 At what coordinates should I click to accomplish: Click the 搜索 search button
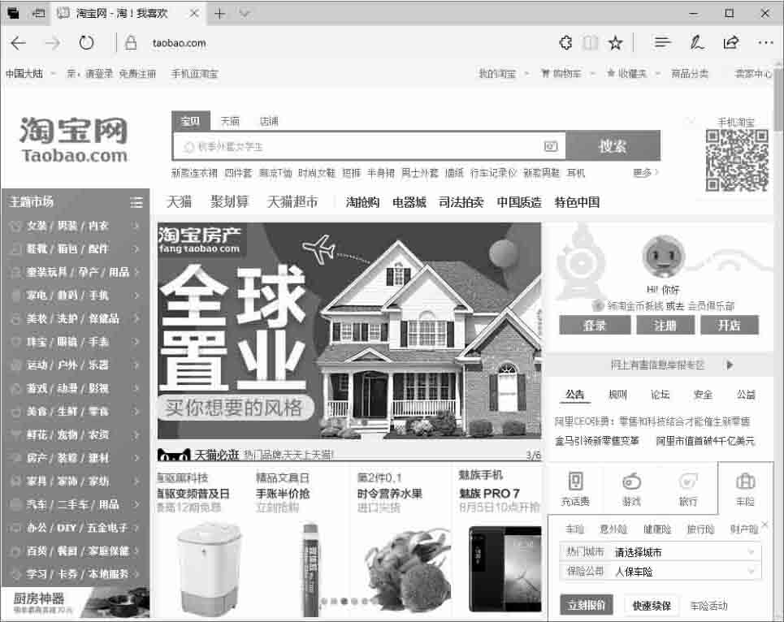[613, 146]
